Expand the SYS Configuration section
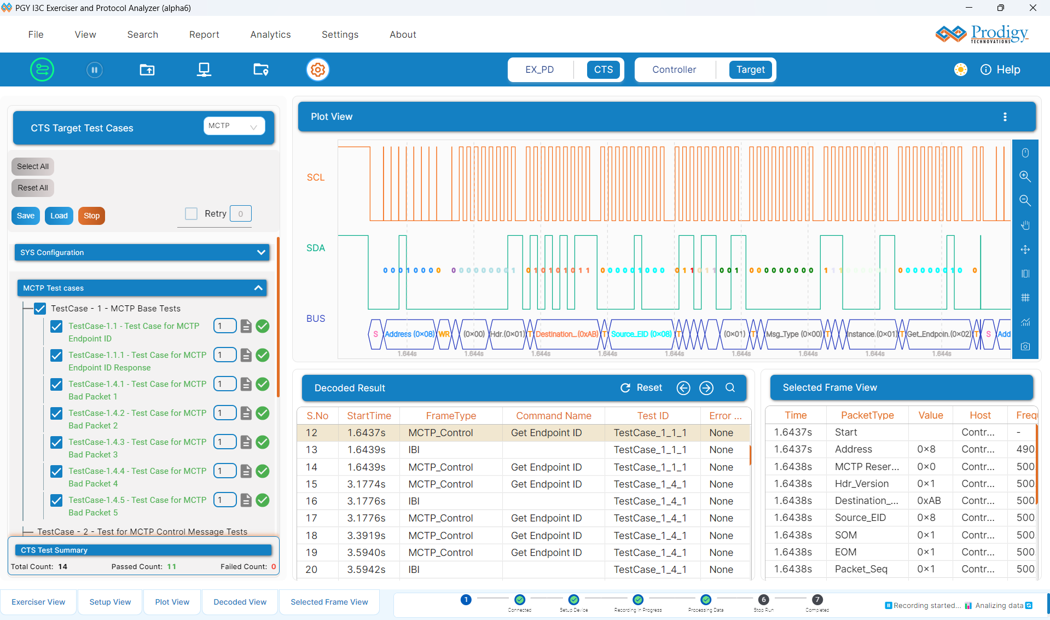Viewport: 1050px width, 620px height. [x=260, y=252]
